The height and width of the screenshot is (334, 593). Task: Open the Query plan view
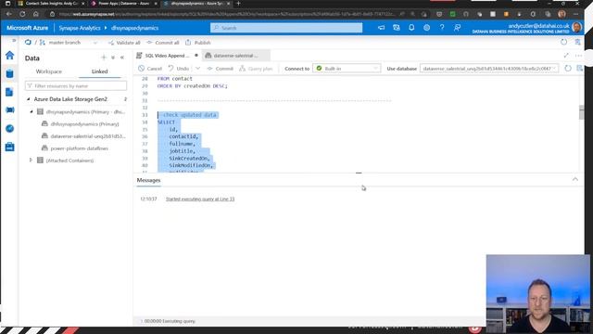(256, 69)
